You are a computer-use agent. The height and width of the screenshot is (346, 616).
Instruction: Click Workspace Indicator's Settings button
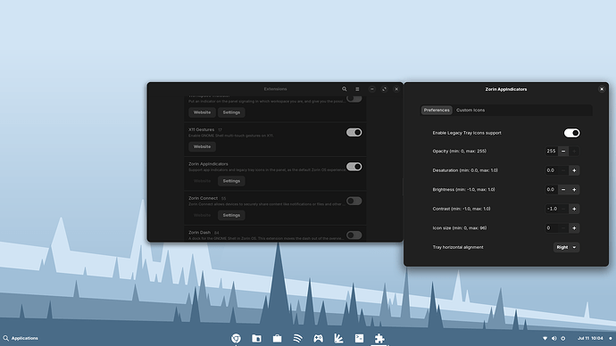pos(231,112)
